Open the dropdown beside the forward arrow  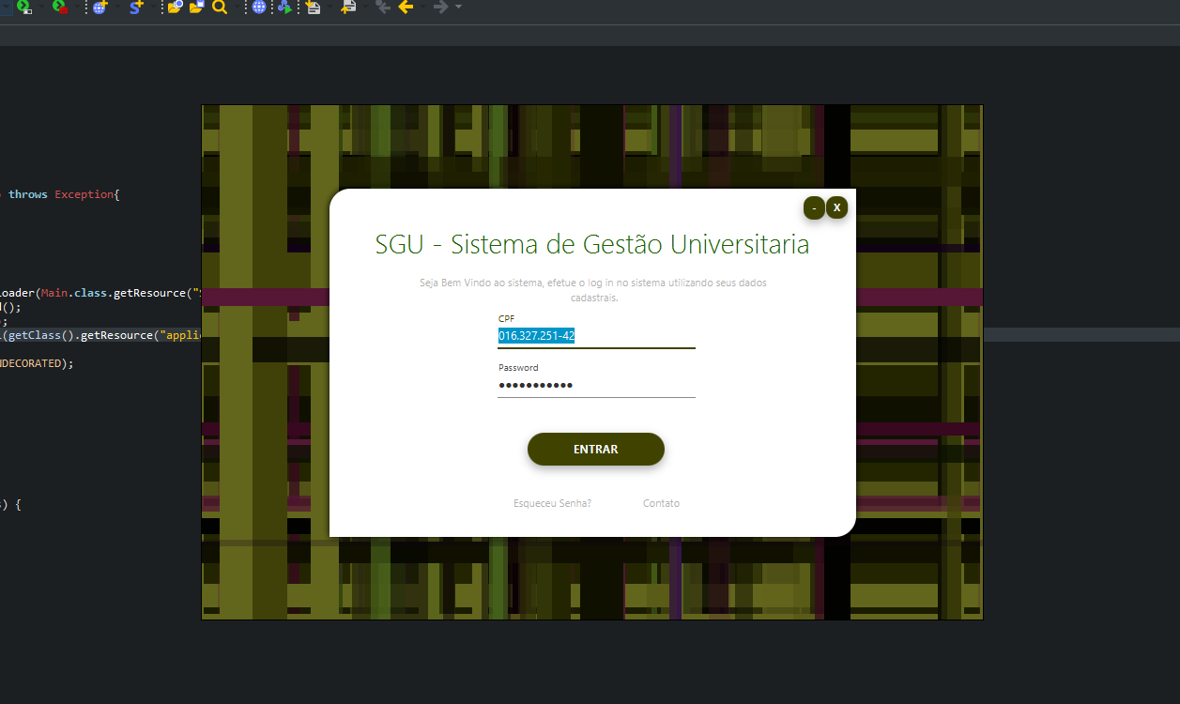click(x=456, y=8)
